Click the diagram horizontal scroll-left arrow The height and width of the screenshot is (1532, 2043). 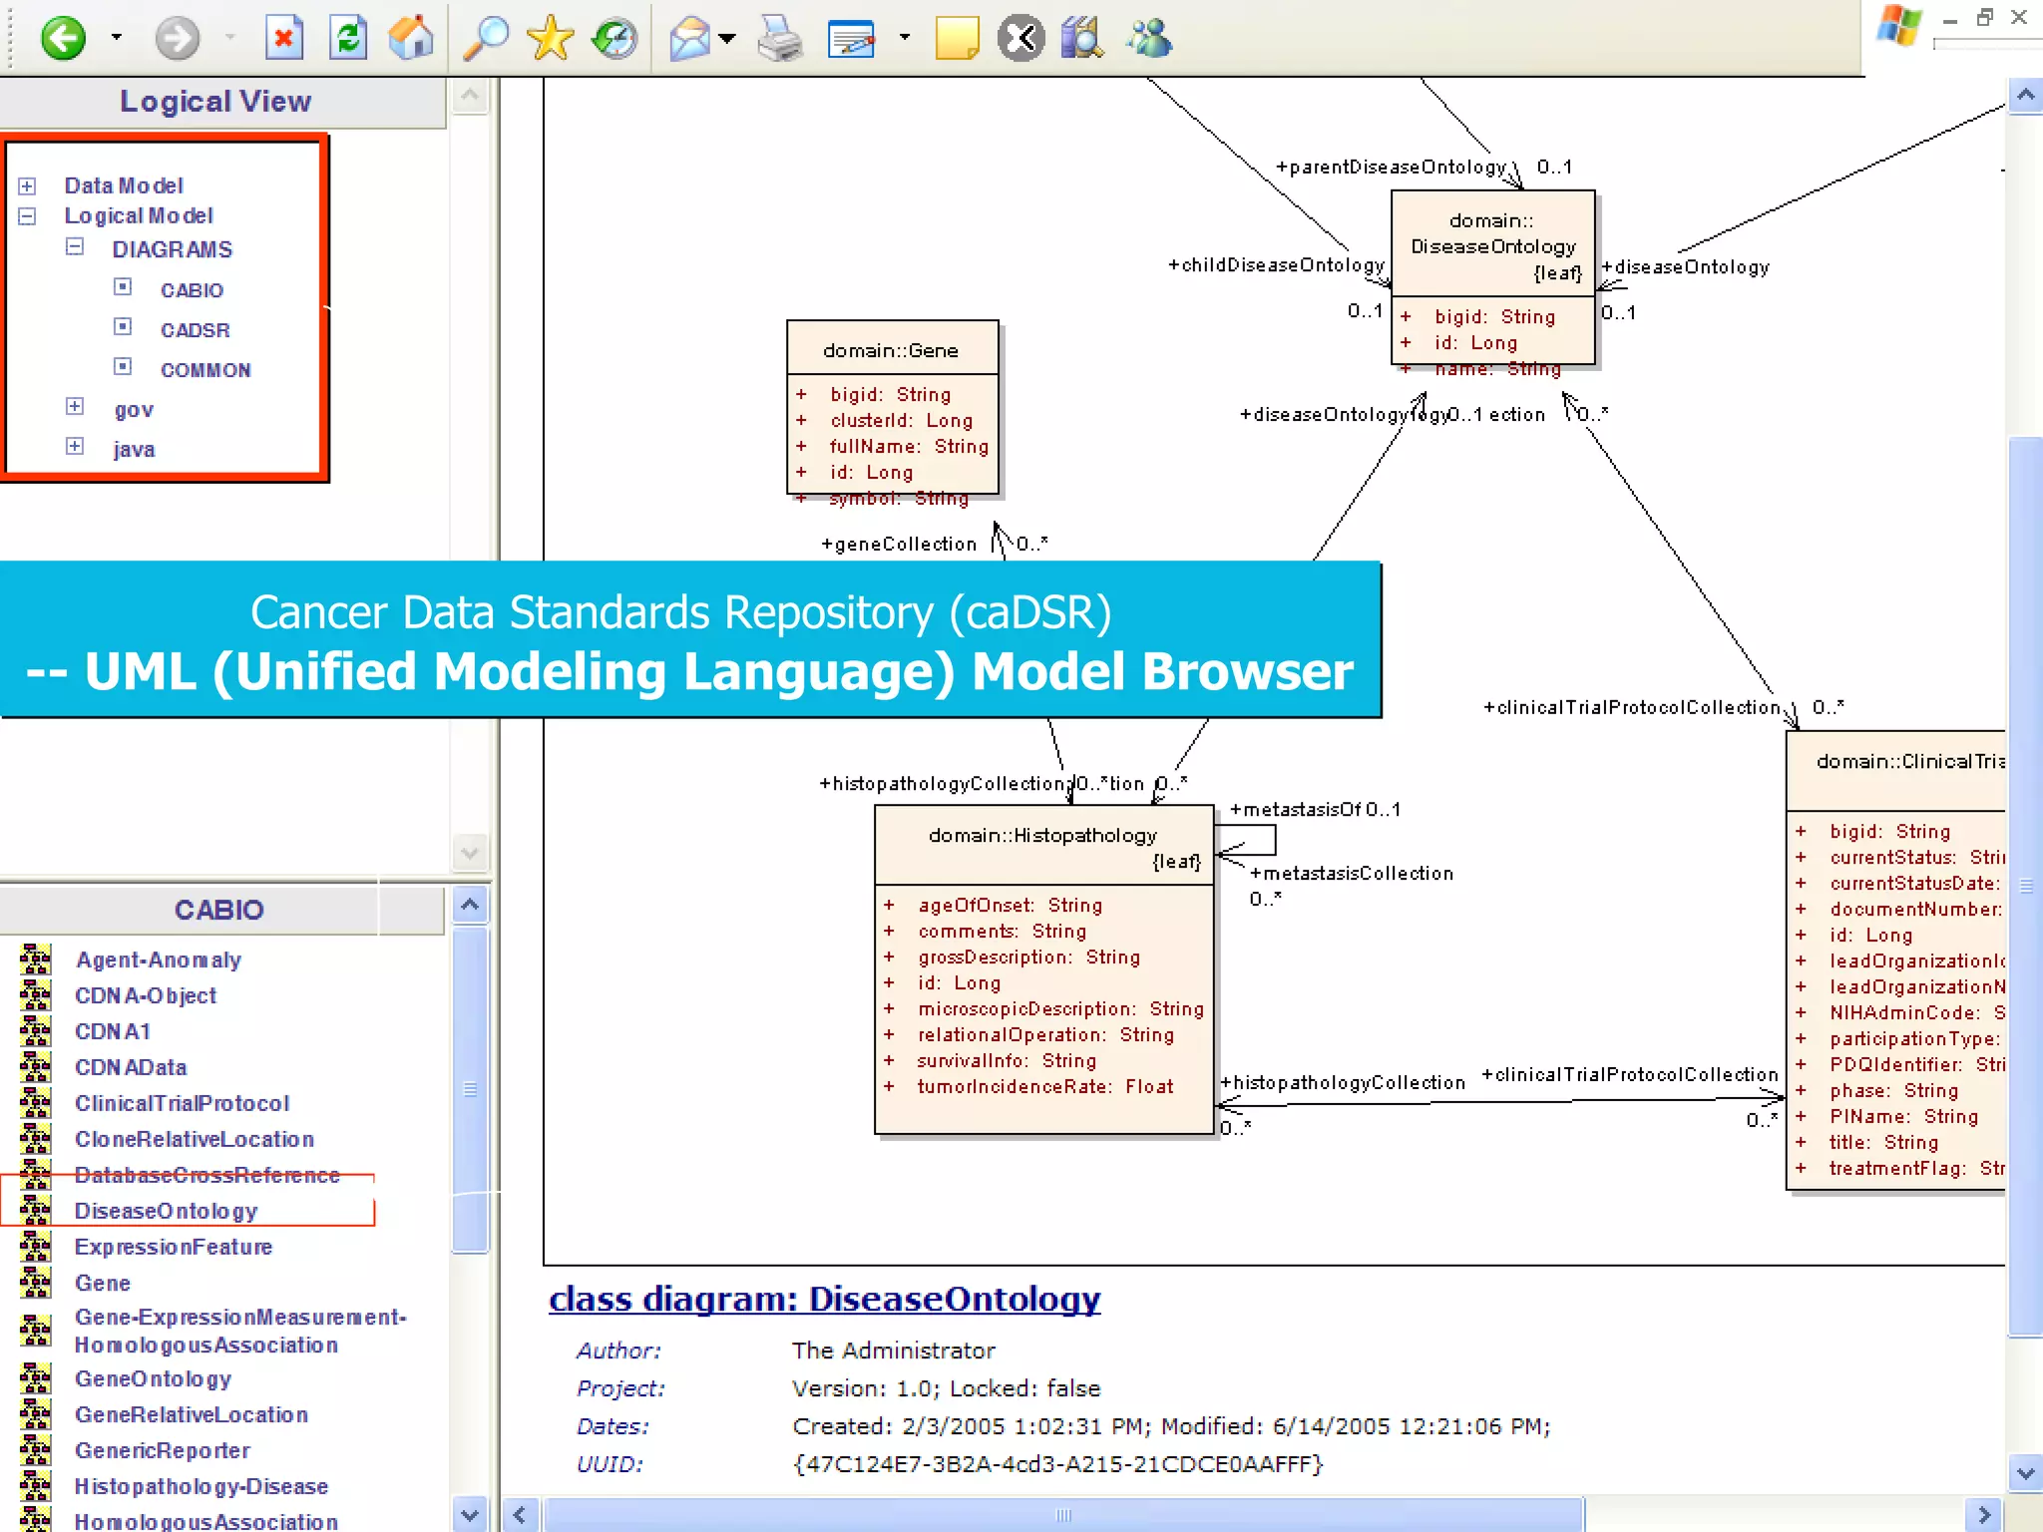pos(520,1515)
